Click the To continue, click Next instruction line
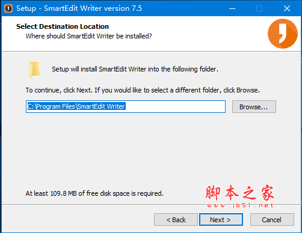This screenshot has width=302, height=233. (143, 90)
